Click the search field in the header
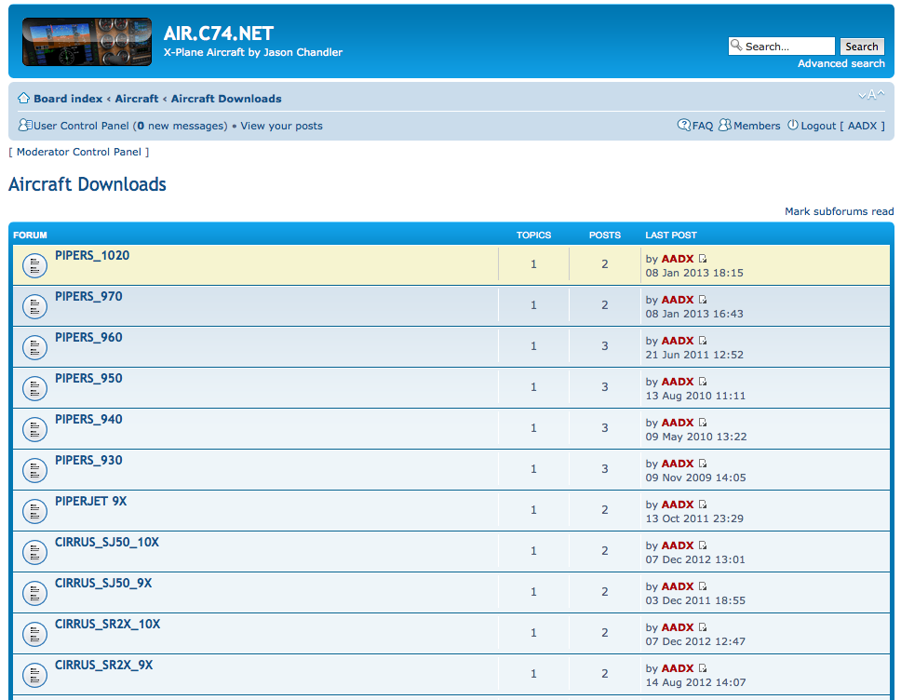The image size is (901, 700). click(782, 46)
